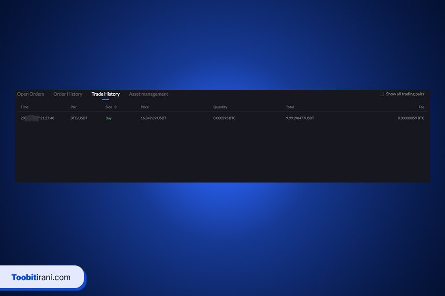Click the fee value 0.00000059 BTC
The width and height of the screenshot is (445, 296).
(x=411, y=118)
